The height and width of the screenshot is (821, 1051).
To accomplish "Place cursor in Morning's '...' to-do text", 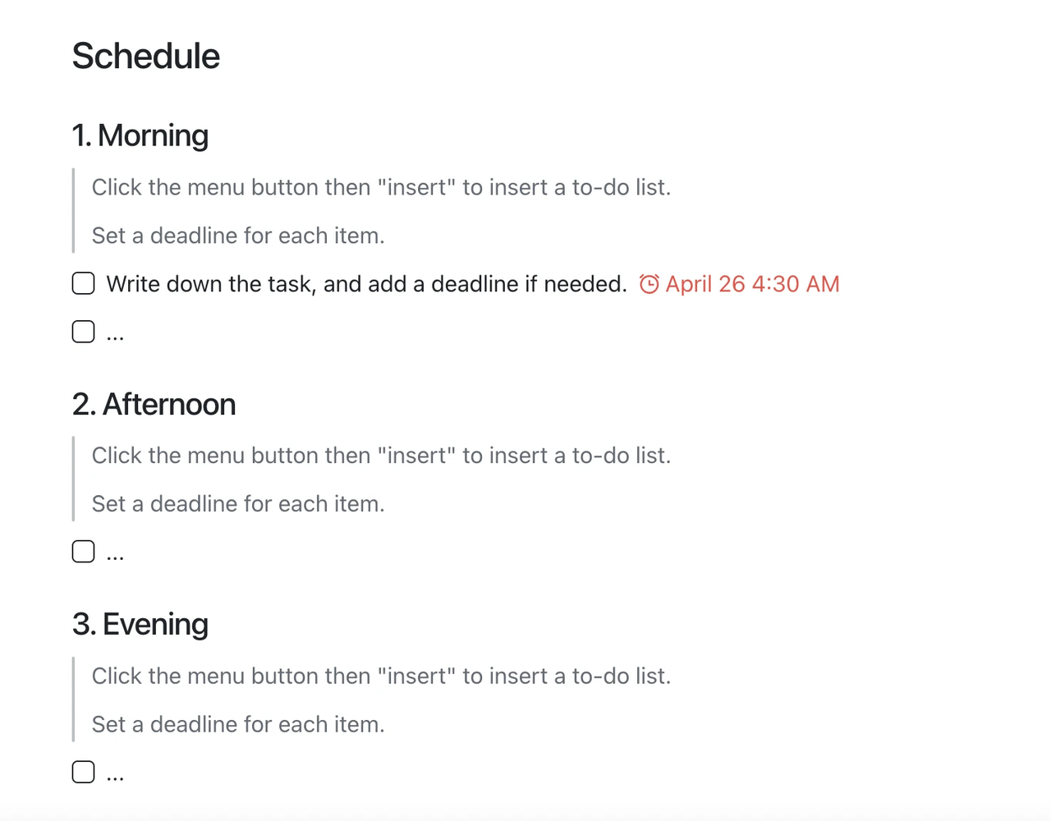I will [x=115, y=333].
